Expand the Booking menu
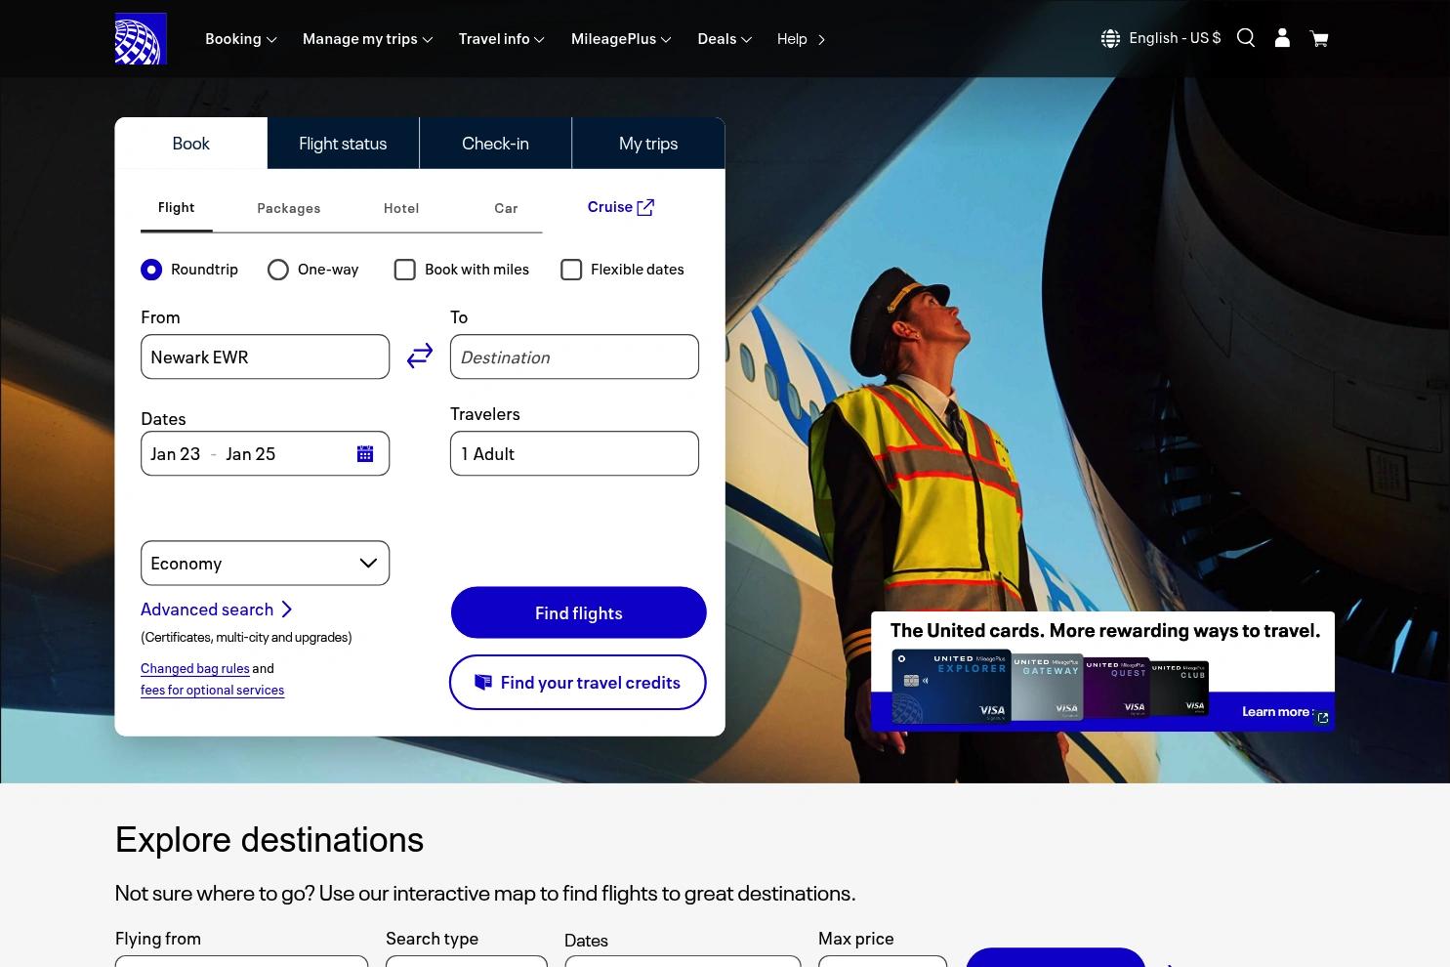 point(241,39)
